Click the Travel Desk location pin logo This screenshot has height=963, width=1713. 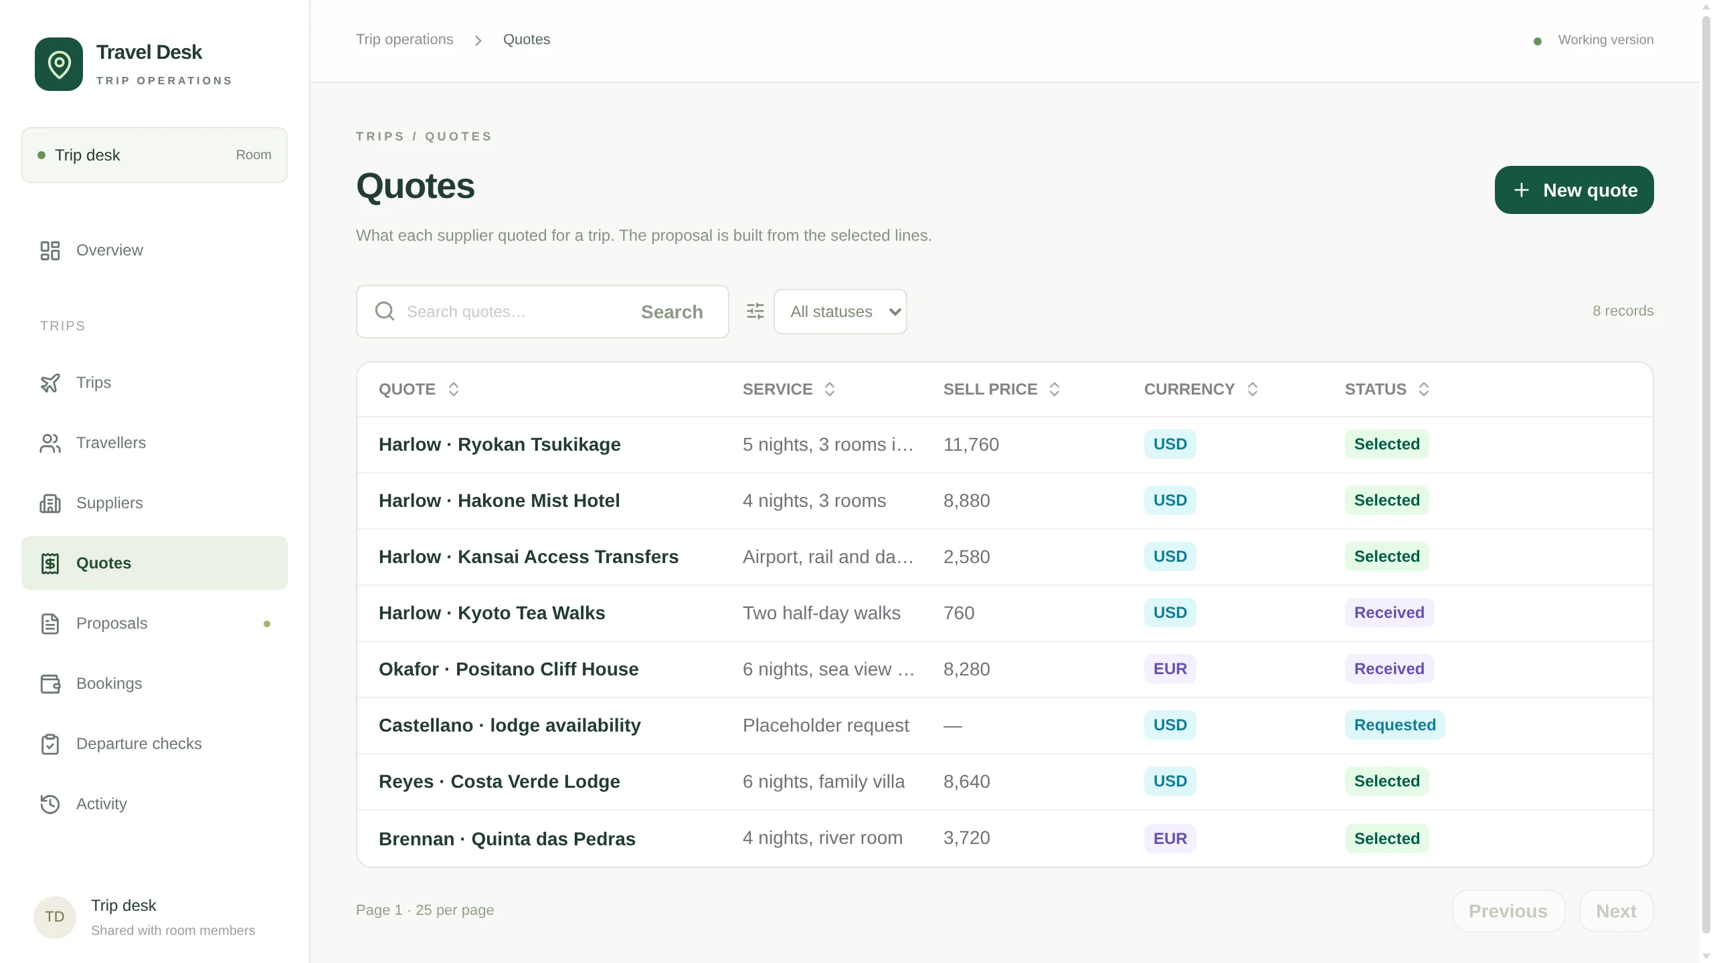pos(59,64)
